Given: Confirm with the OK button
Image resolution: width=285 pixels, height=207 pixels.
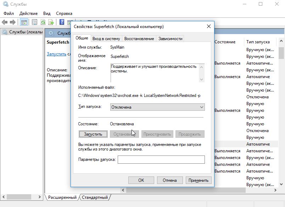Looking at the screenshot, I should [141, 180].
